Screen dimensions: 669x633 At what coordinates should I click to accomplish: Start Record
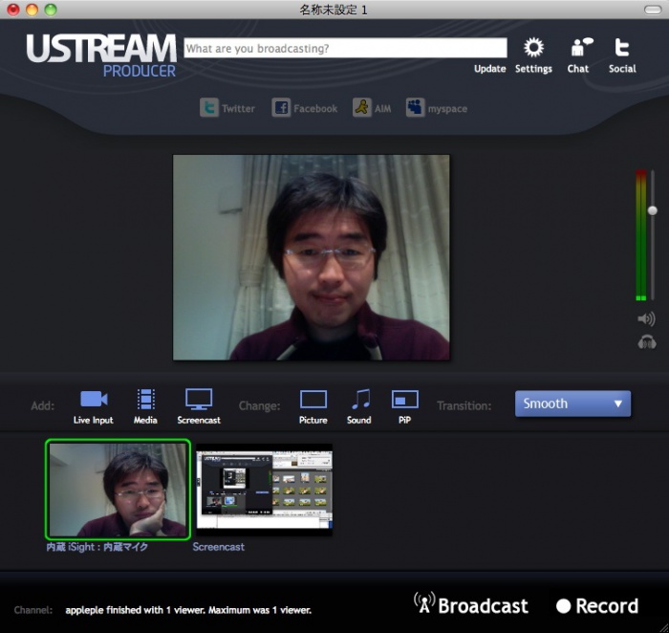point(597,605)
